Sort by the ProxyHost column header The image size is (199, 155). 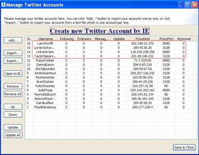pos(143,39)
